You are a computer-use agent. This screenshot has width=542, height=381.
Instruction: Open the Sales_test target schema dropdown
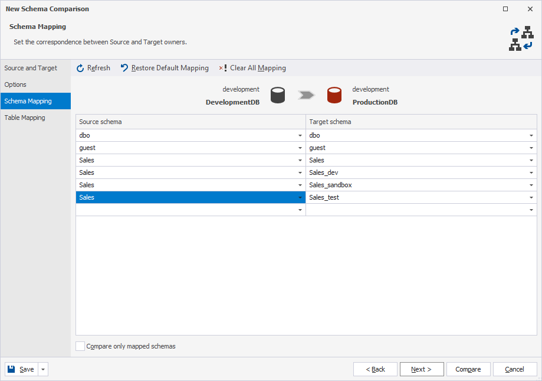pyautogui.click(x=530, y=197)
